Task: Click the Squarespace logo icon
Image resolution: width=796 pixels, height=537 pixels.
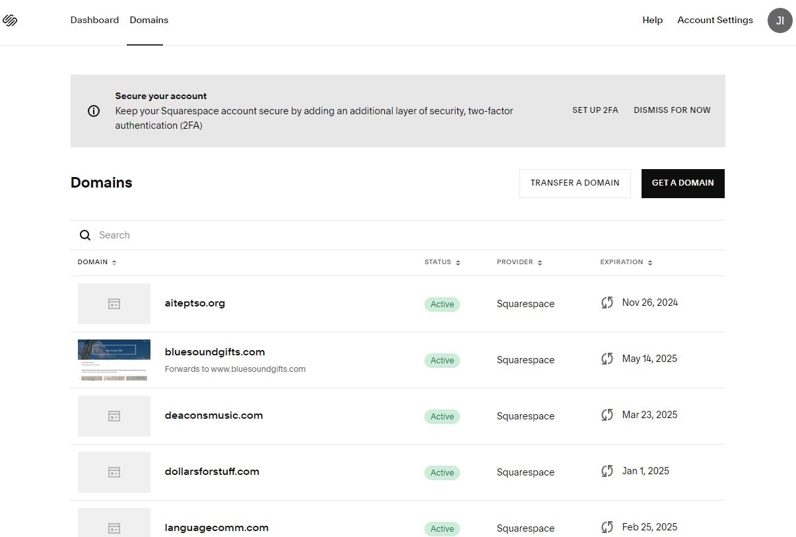Action: coord(10,20)
